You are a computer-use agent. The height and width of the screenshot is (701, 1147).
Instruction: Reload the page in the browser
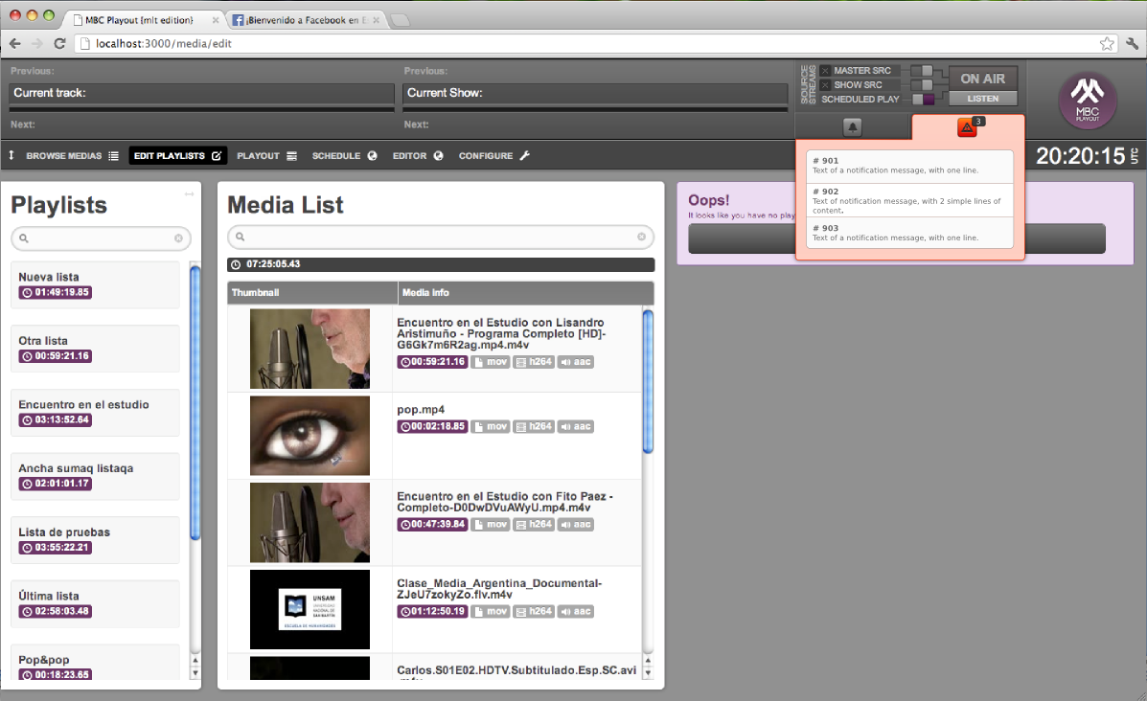click(60, 44)
